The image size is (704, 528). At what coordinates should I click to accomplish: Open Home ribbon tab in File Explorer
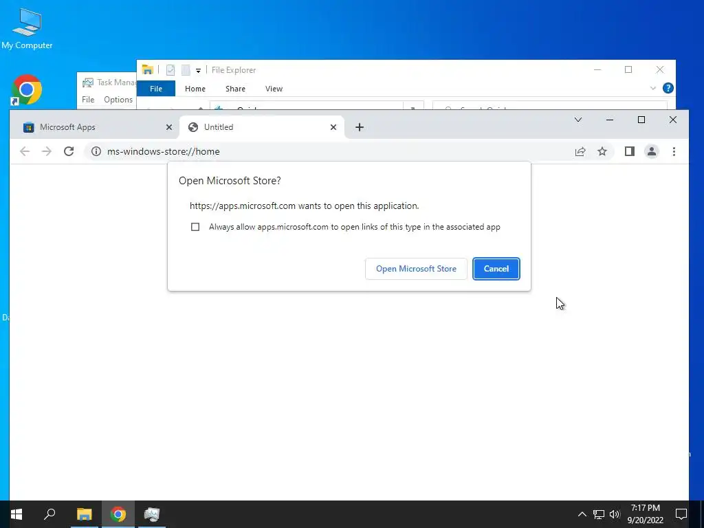pos(195,89)
